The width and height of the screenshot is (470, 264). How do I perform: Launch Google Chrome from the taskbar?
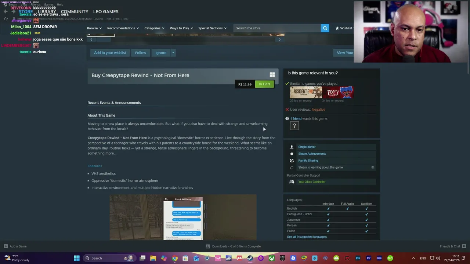tap(175, 258)
